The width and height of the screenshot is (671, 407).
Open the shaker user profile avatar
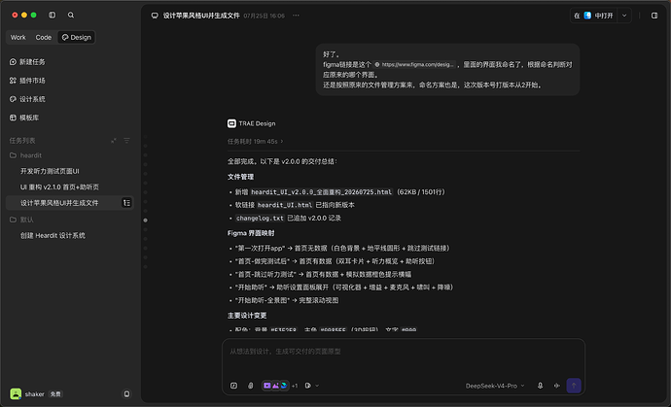pyautogui.click(x=16, y=393)
